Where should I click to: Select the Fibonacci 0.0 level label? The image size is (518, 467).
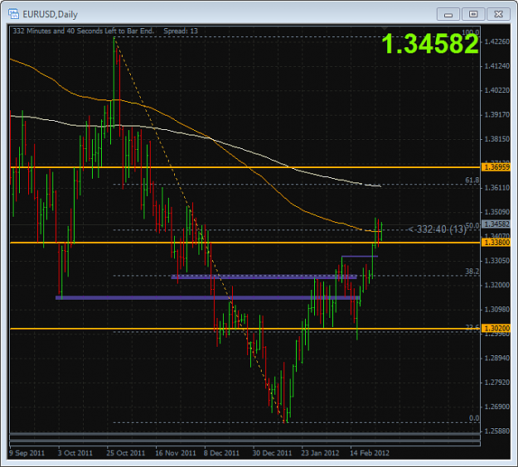(474, 418)
